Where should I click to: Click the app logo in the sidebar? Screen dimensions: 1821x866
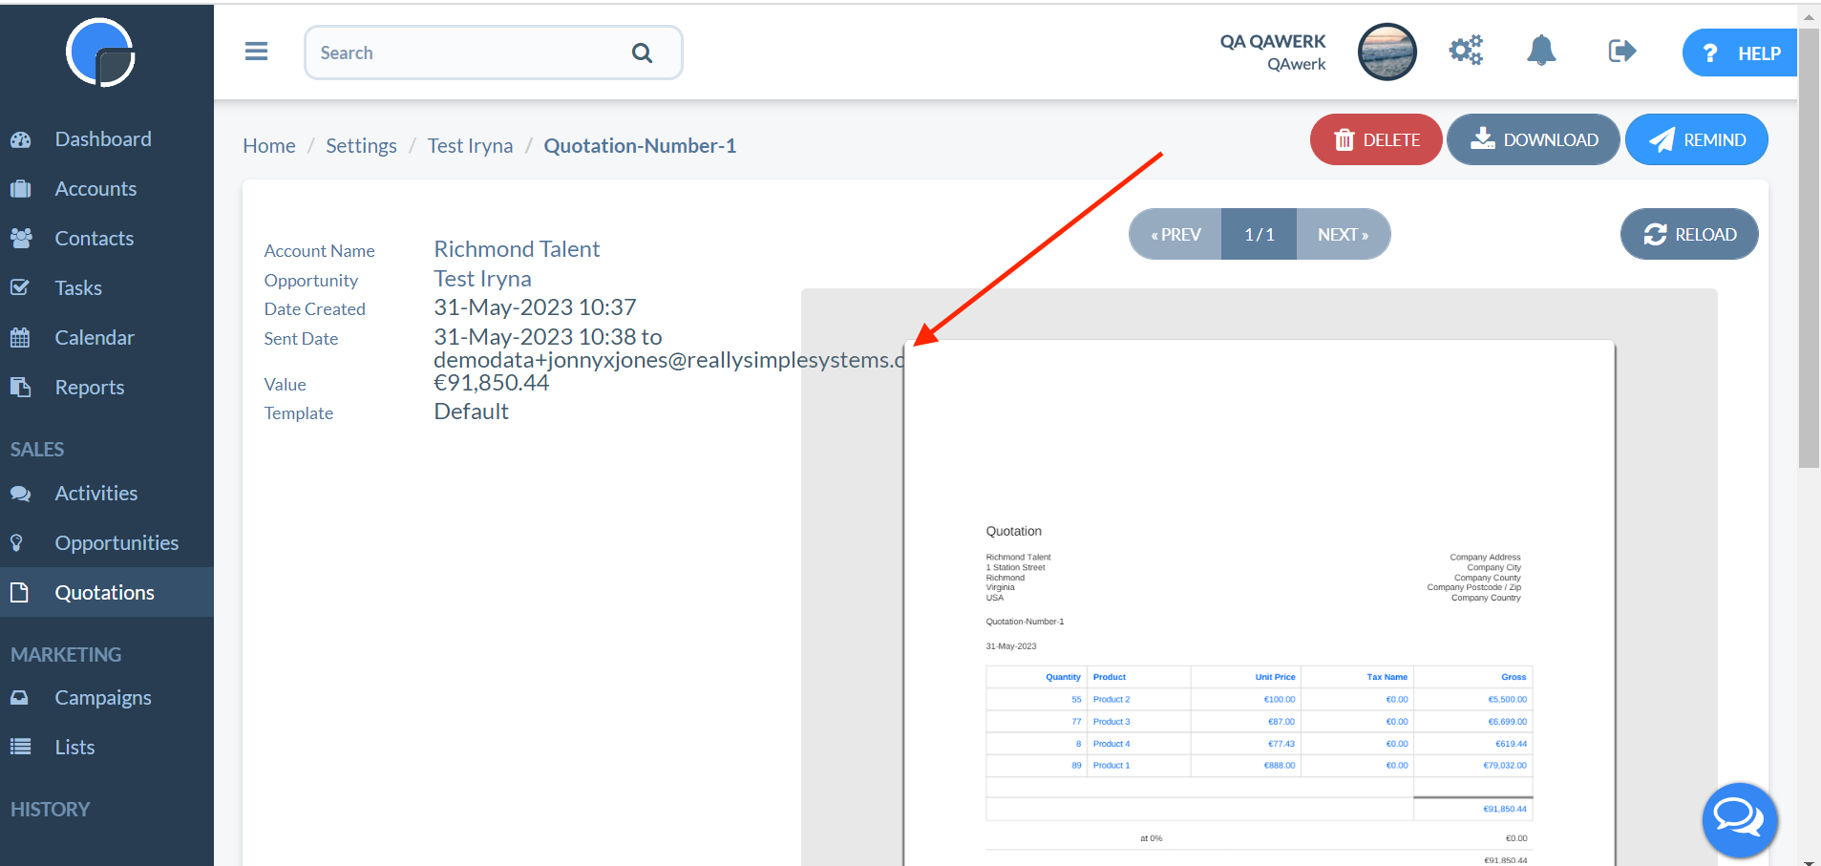coord(100,53)
